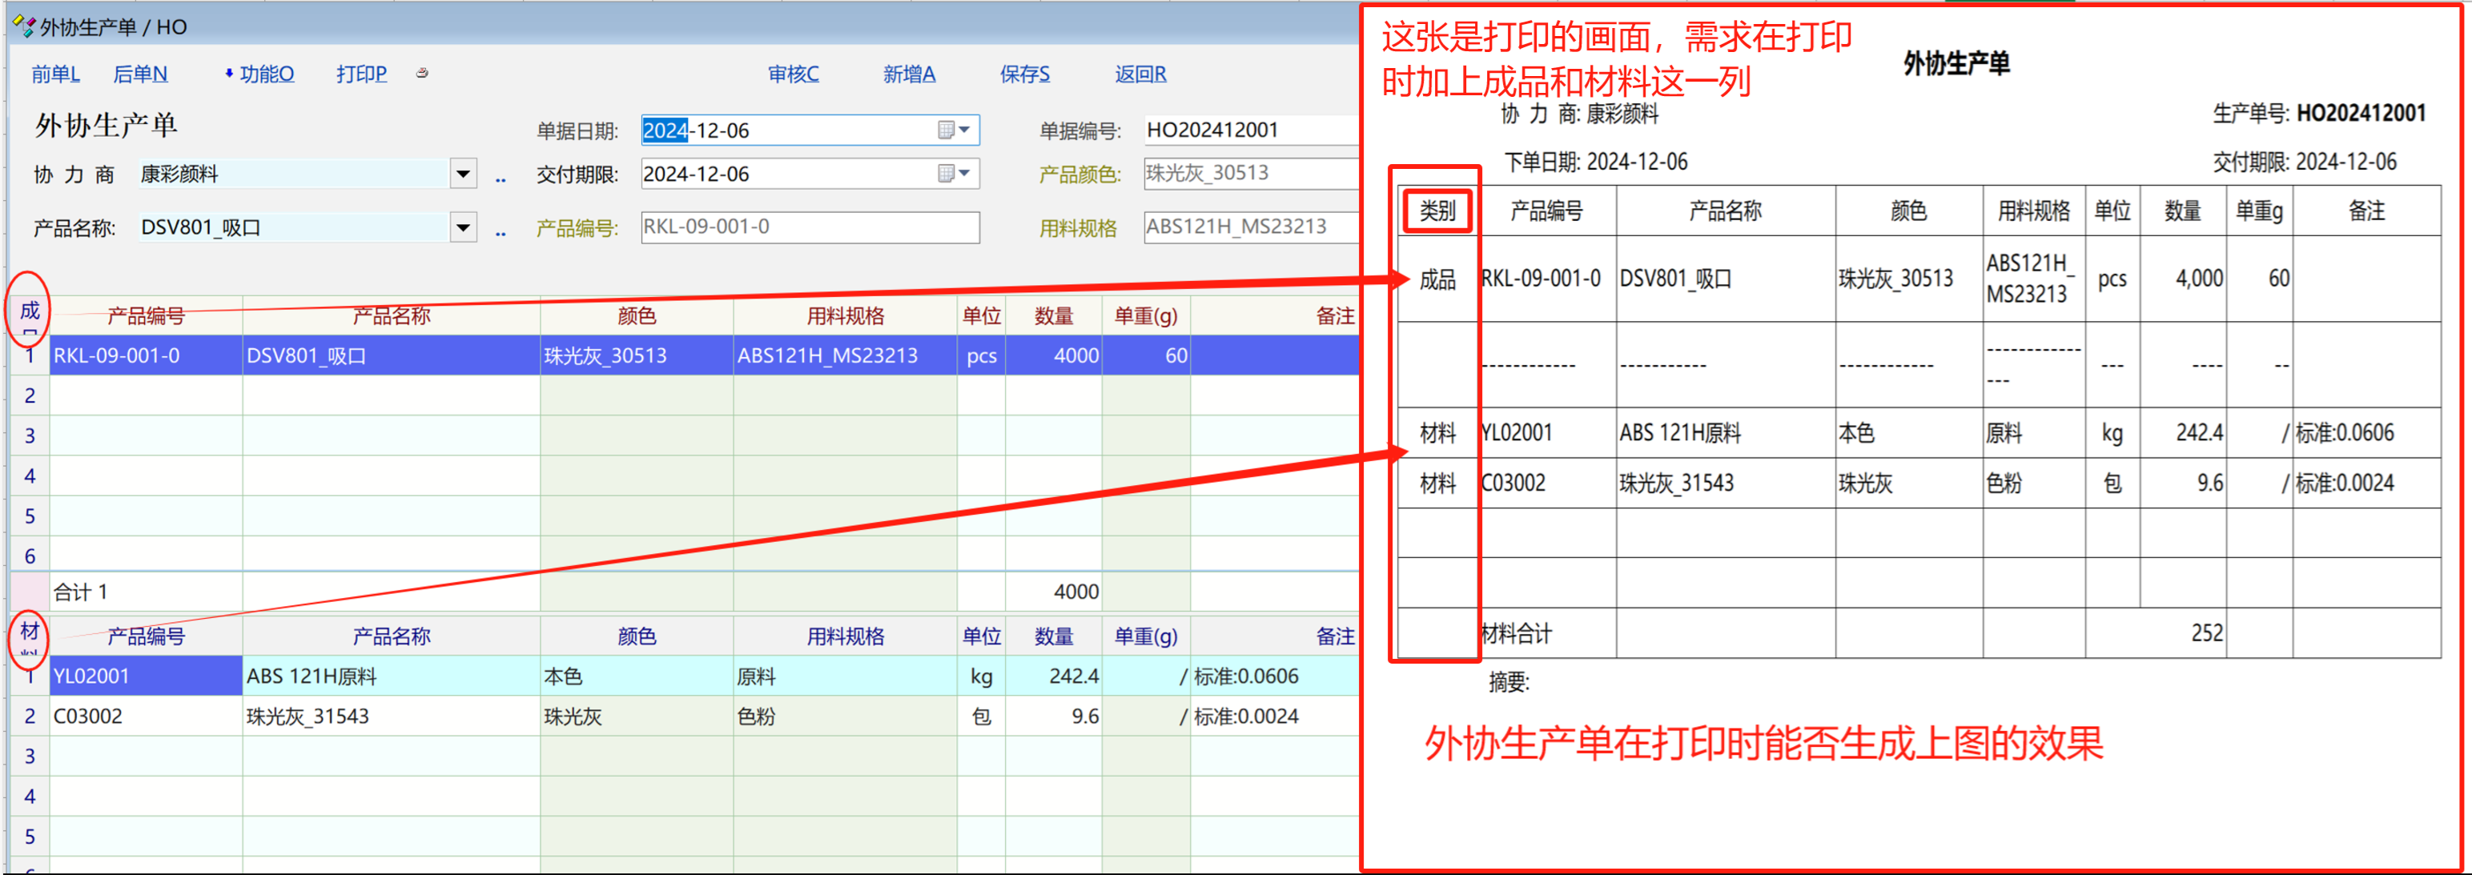Click 审核C to approve the order
The height and width of the screenshot is (875, 2472).
tap(794, 74)
